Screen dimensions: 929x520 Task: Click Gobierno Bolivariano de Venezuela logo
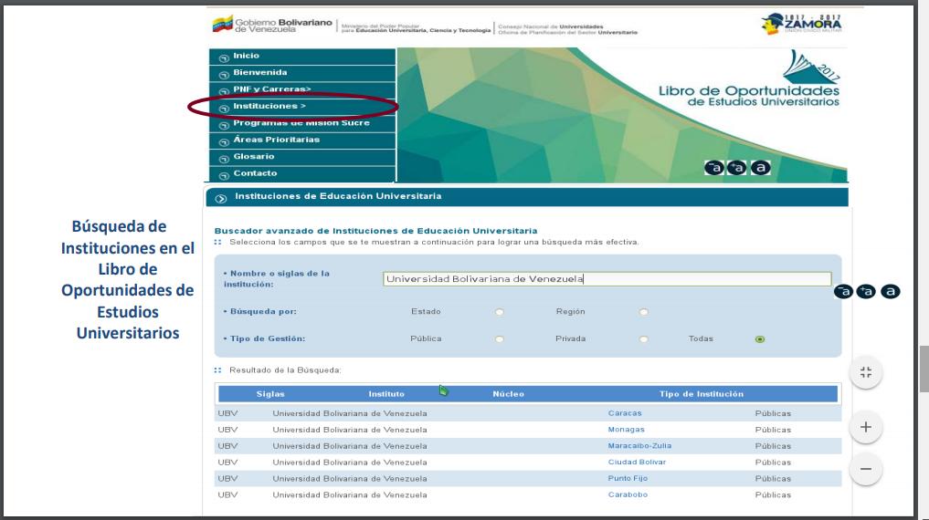(x=272, y=25)
